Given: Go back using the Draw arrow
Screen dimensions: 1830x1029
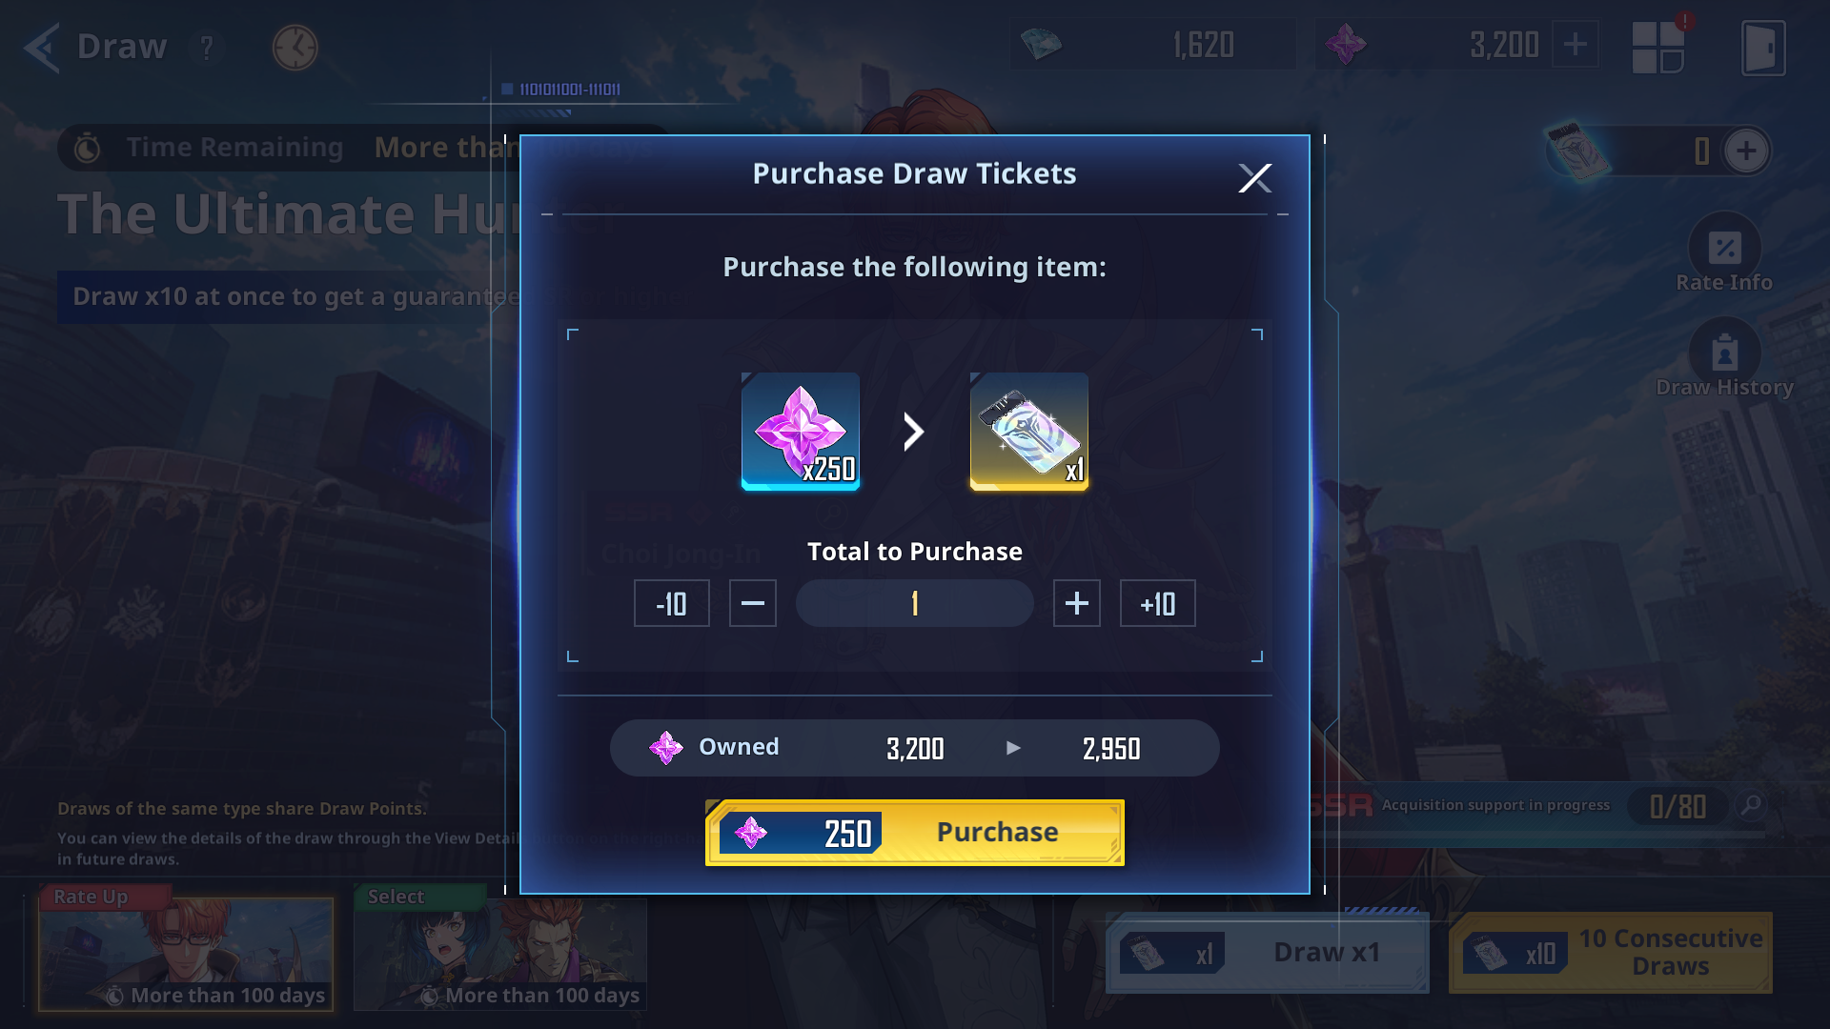Looking at the screenshot, I should (x=42, y=47).
